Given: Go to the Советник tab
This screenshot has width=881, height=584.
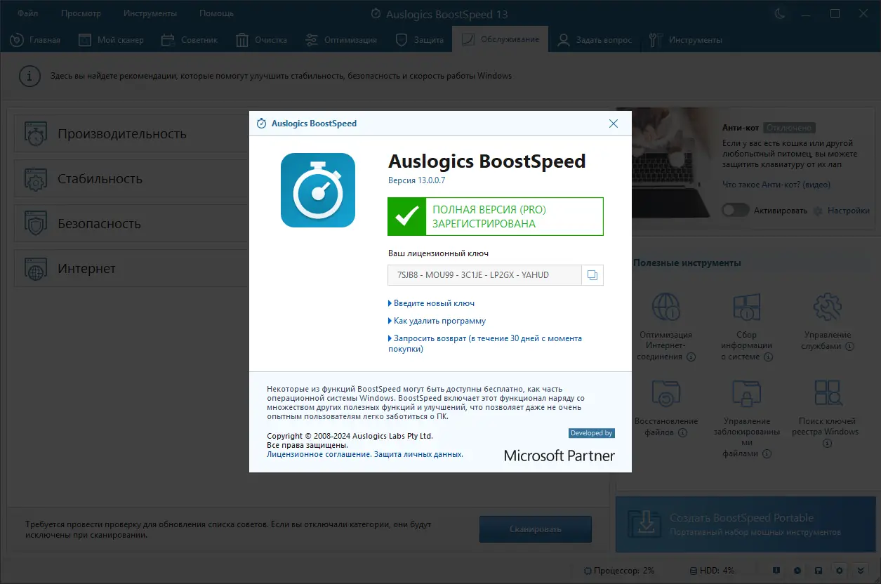Looking at the screenshot, I should pyautogui.click(x=190, y=40).
